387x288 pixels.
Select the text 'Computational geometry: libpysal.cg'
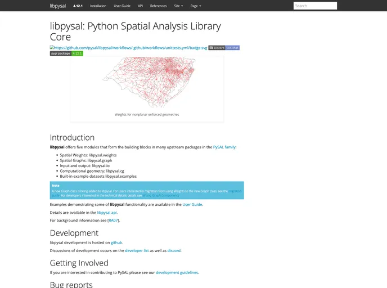92,171
